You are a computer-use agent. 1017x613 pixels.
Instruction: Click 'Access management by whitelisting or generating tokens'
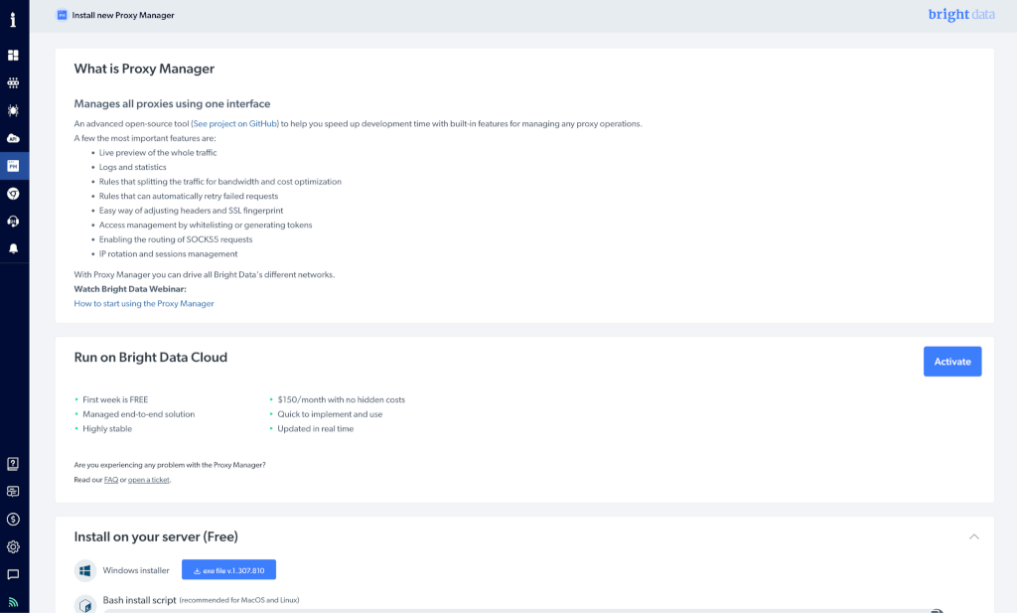[205, 226]
